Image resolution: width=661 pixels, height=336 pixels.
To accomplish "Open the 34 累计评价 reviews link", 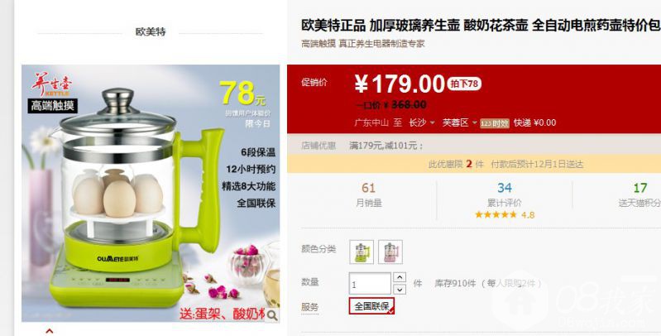I will 505,194.
